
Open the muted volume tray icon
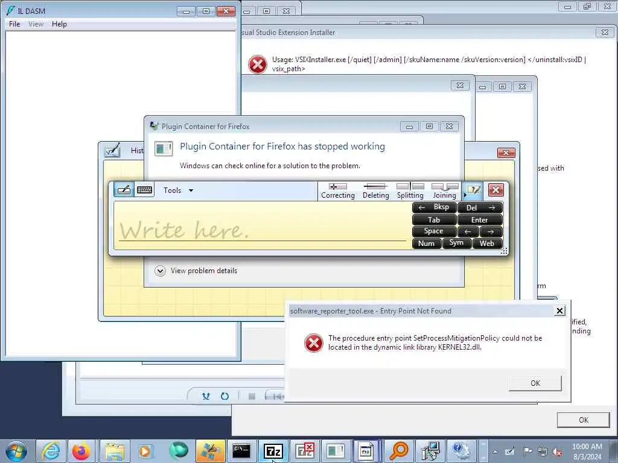click(557, 452)
